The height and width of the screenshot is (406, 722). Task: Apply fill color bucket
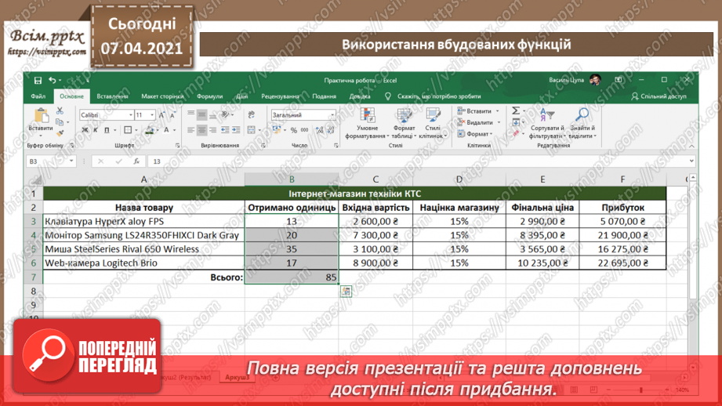(x=149, y=130)
